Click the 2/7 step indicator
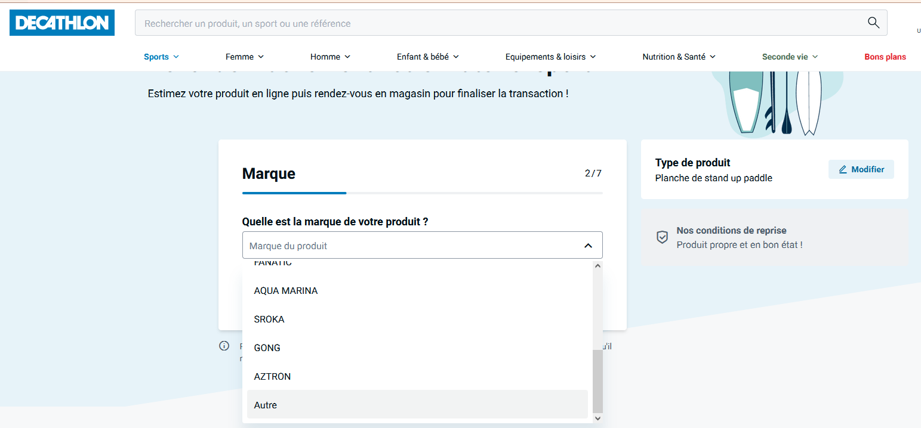 [x=593, y=173]
